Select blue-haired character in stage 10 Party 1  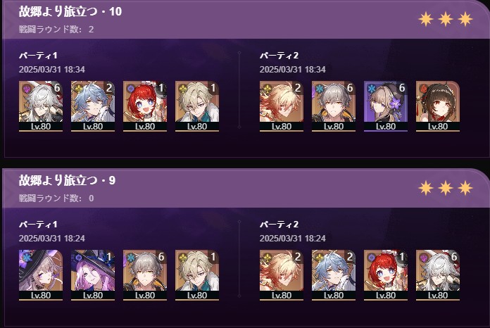click(93, 106)
